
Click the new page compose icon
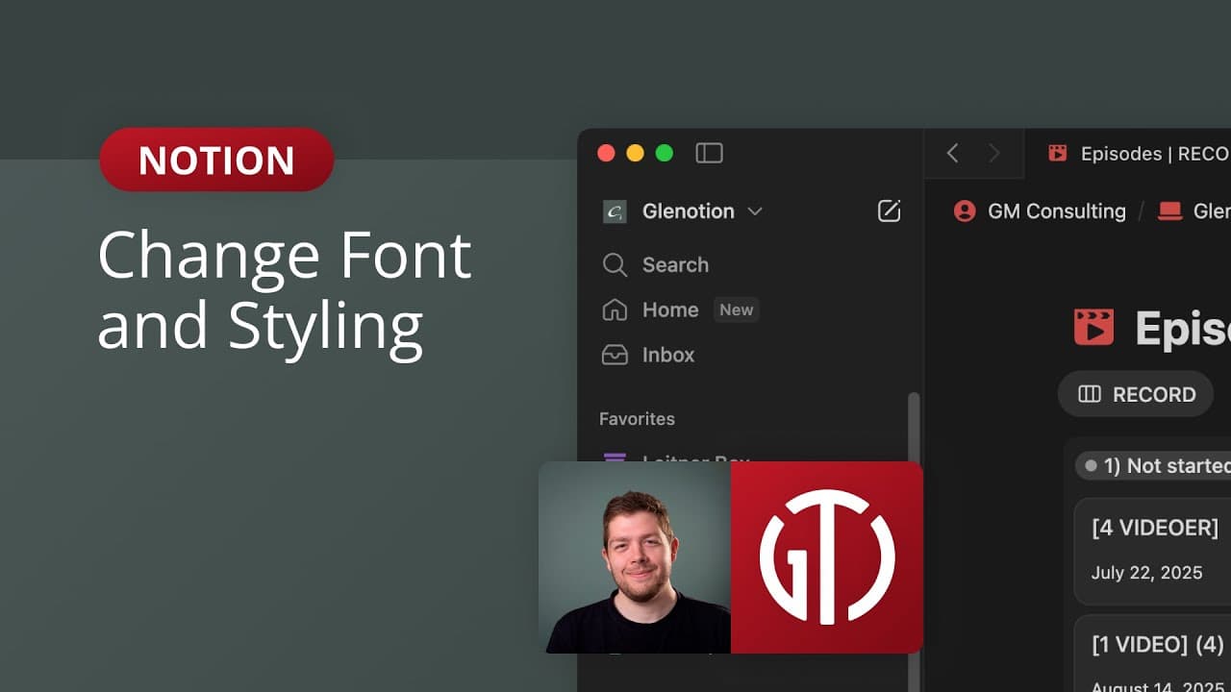point(889,211)
